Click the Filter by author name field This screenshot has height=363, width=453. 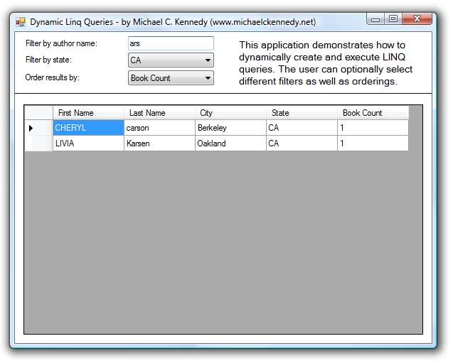pos(170,44)
